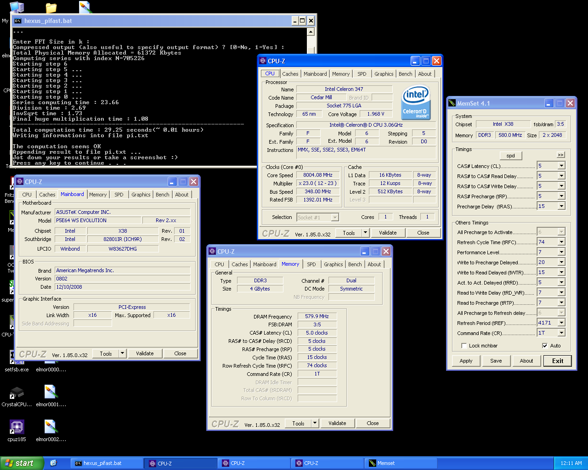Screen dimensions: 588x470
Task: Expand Tools arrow in CPU-Z Mainboard window
Action: [x=123, y=353]
